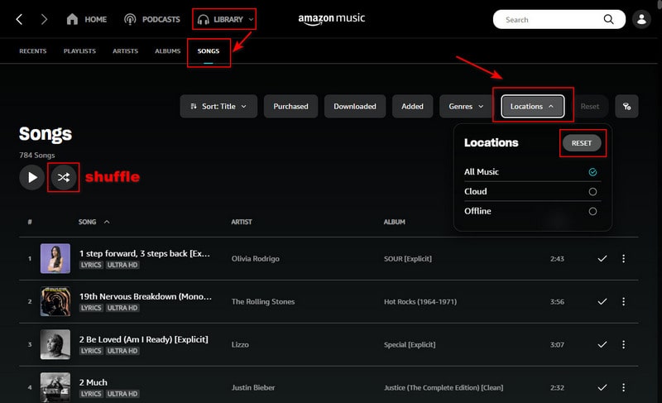Screen dimensions: 662x403
Task: Click the shuffle songs icon
Action: 64,177
